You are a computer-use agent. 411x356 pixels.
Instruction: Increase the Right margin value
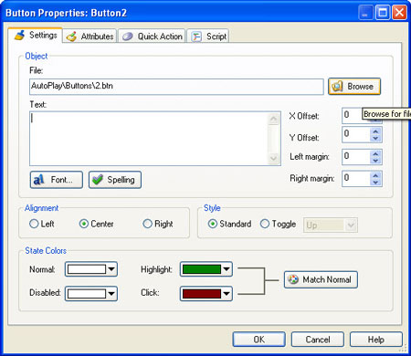click(375, 175)
